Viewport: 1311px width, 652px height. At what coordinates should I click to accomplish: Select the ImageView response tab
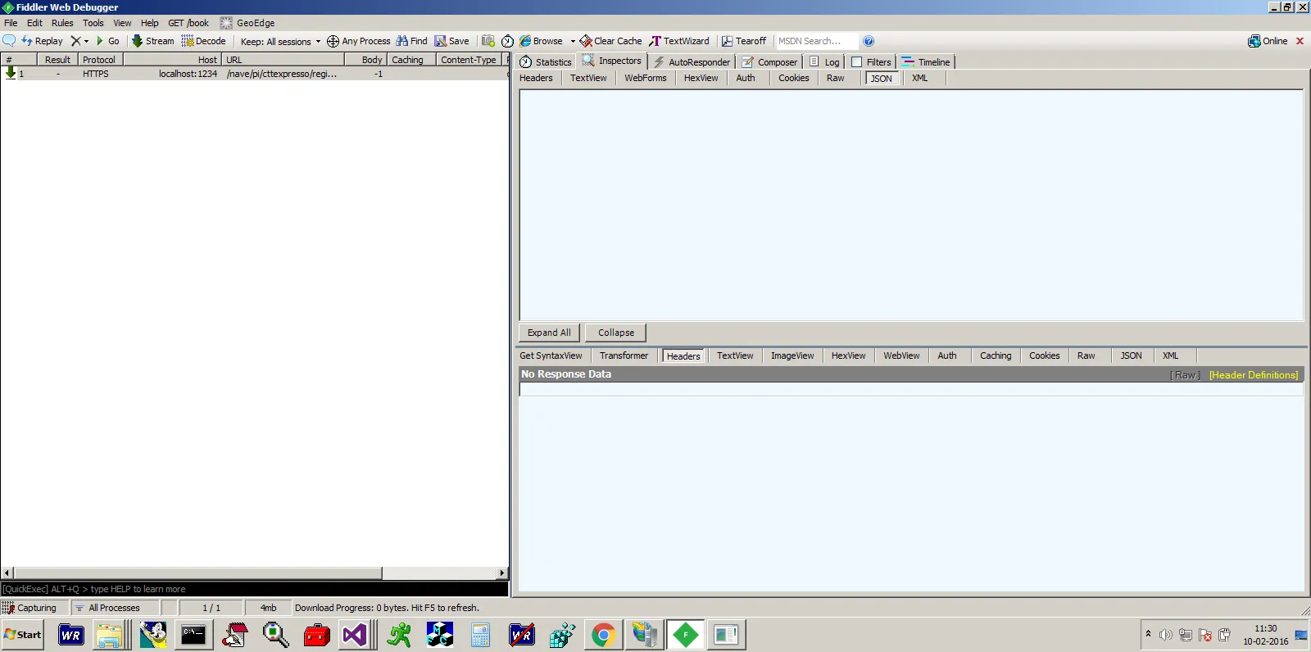pos(792,355)
